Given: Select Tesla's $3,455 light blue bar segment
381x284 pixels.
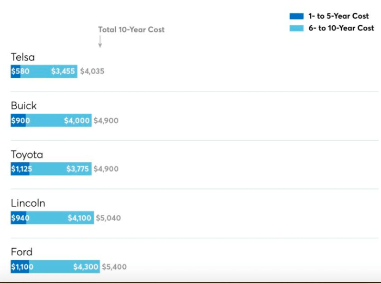Looking at the screenshot, I should [49, 71].
